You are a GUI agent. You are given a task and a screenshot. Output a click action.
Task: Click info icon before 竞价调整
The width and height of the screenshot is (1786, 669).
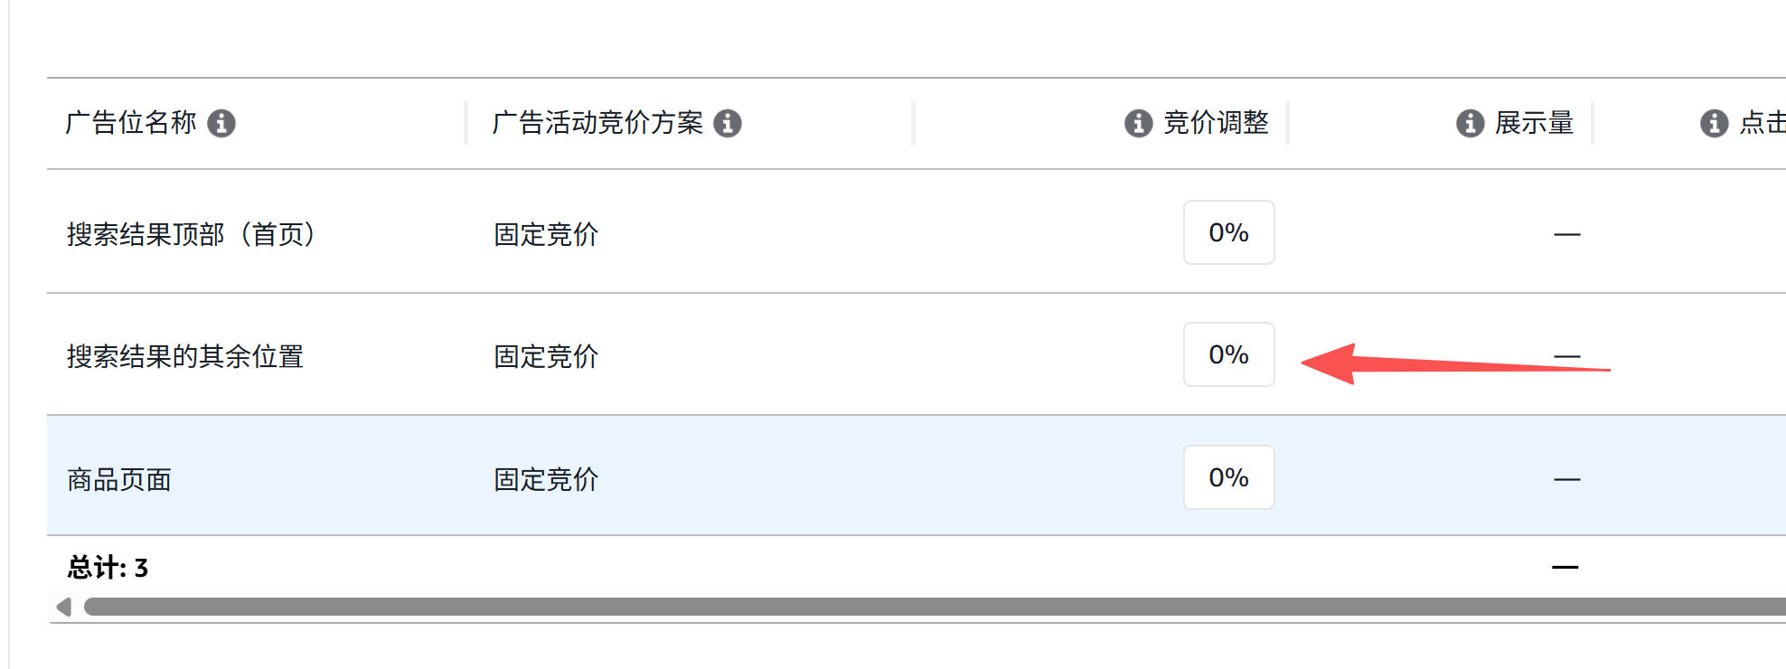(x=1139, y=123)
